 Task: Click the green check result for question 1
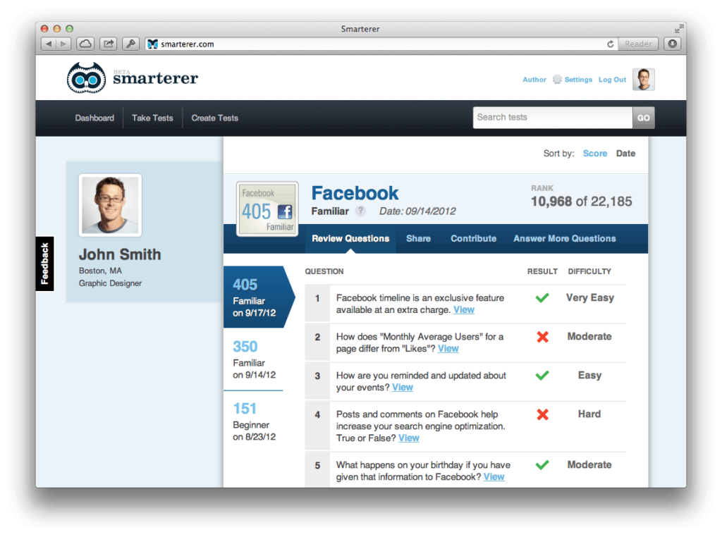(x=542, y=297)
